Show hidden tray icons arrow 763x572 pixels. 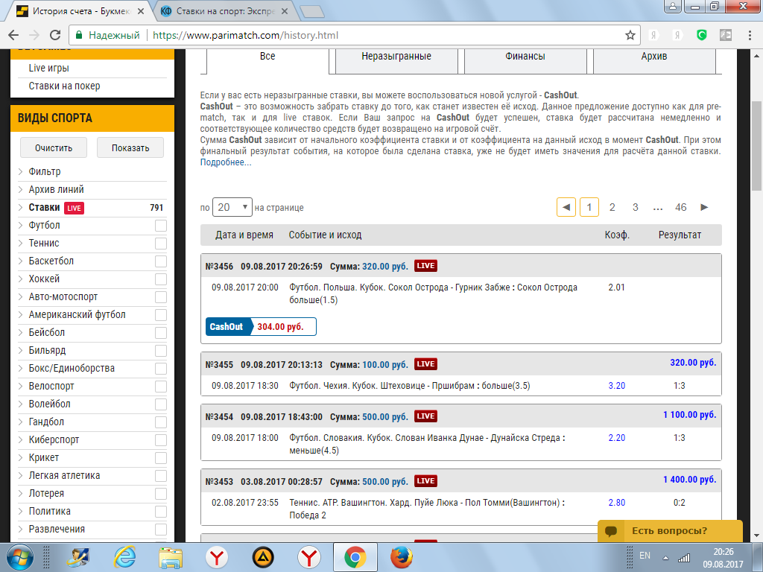(665, 558)
